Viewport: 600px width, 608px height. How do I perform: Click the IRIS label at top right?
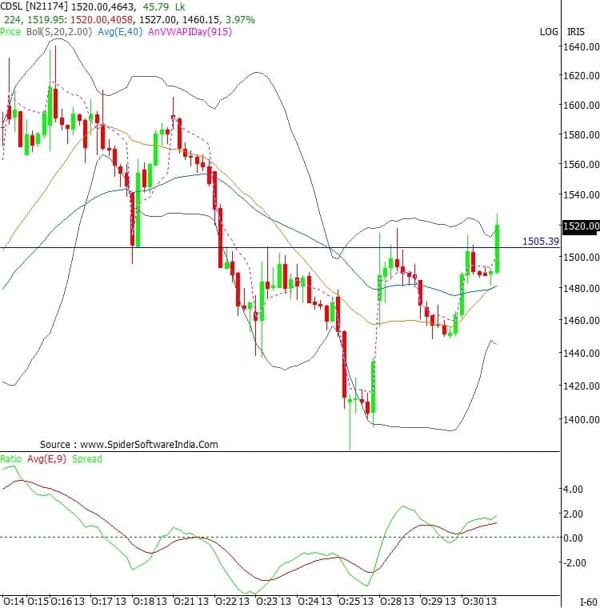click(575, 31)
